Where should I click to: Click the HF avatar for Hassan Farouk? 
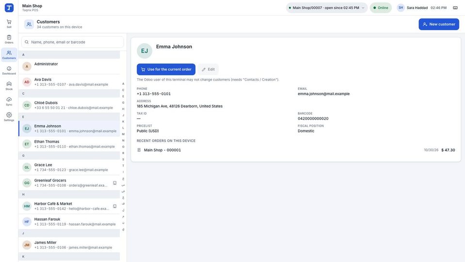tap(27, 222)
